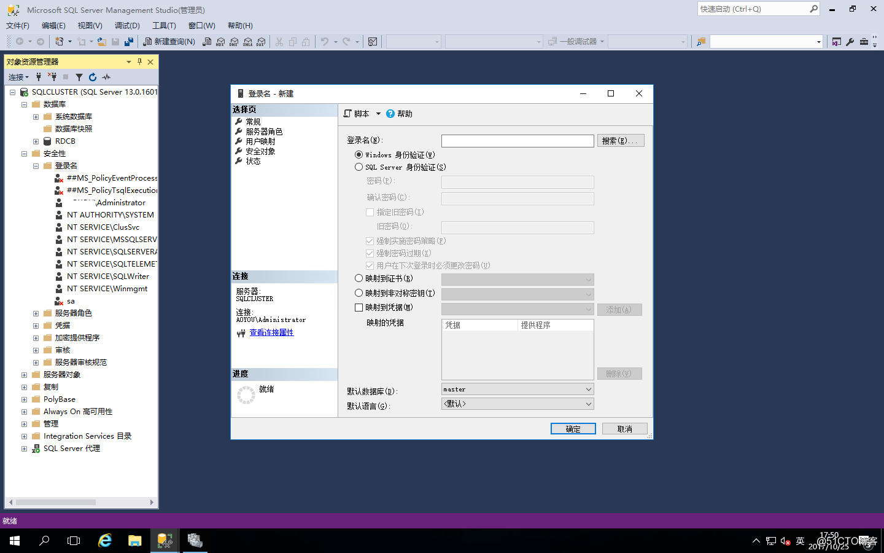Select the sa login in the tree
884x553 pixels.
click(x=71, y=301)
